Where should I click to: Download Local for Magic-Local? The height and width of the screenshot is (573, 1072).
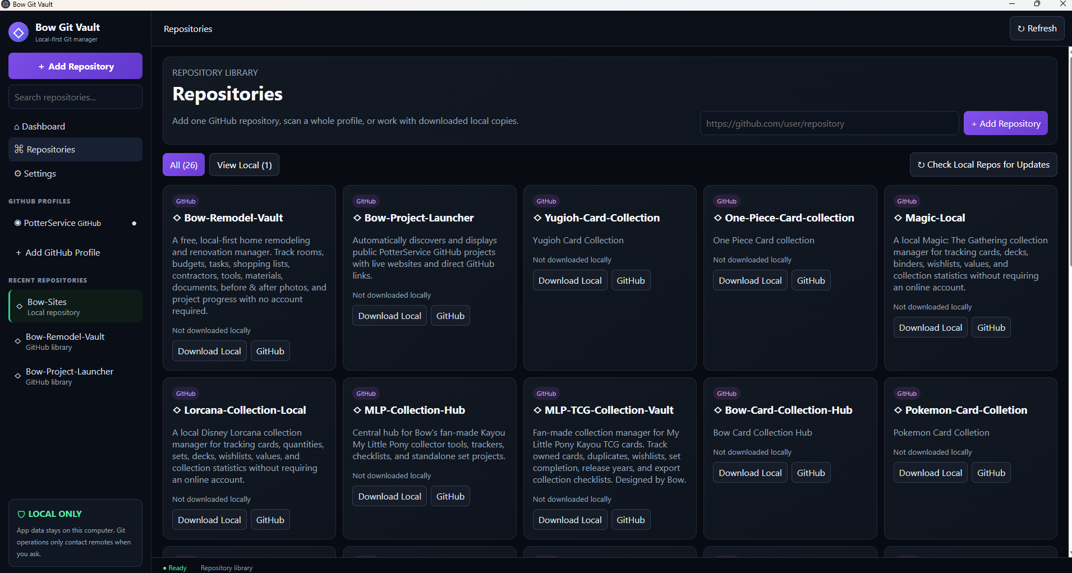pos(930,327)
